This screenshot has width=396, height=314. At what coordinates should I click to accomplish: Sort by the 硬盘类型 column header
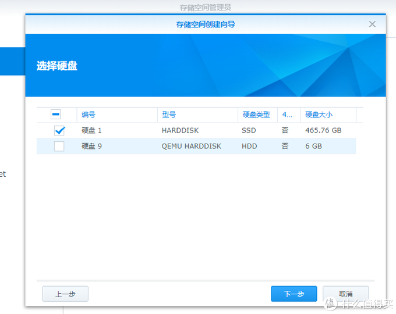click(257, 115)
